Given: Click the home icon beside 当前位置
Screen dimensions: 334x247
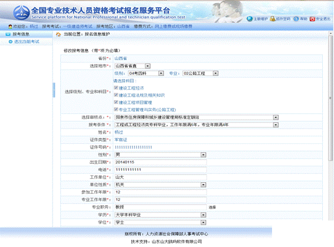Looking at the screenshot, I should pos(58,34).
